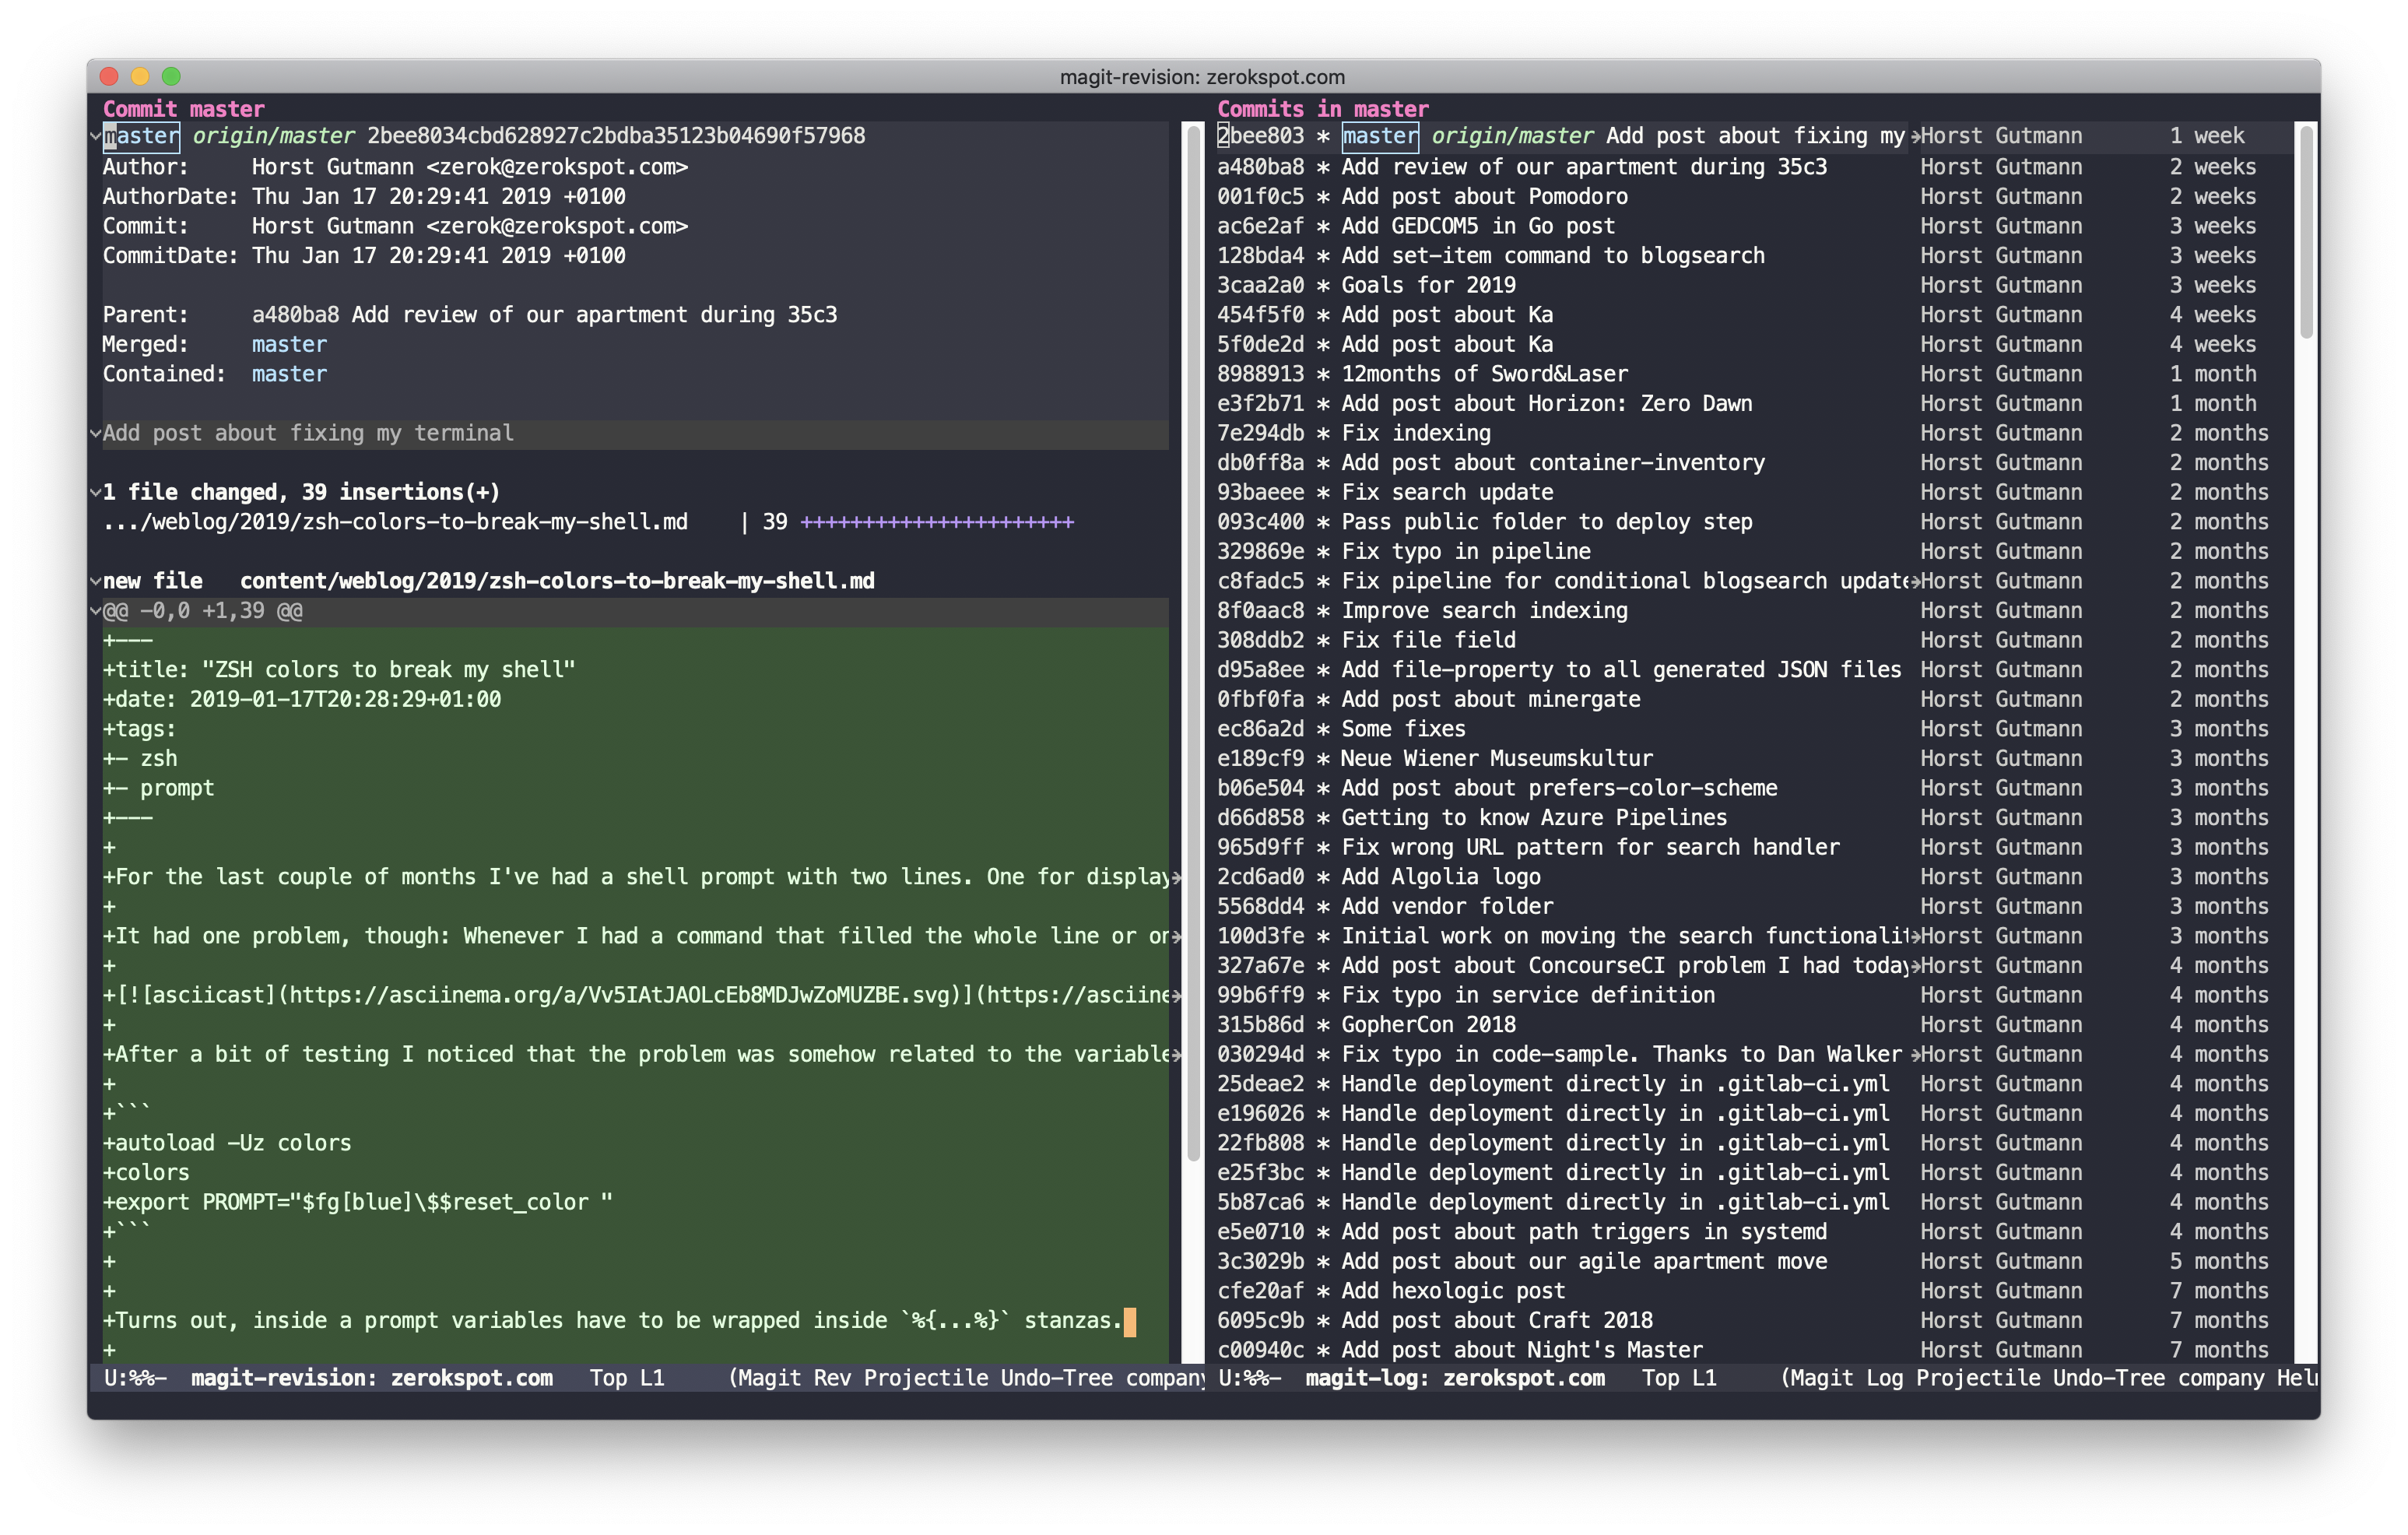2408x1535 pixels.
Task: Select commit ec86a2d Some fixes
Action: point(1754,729)
